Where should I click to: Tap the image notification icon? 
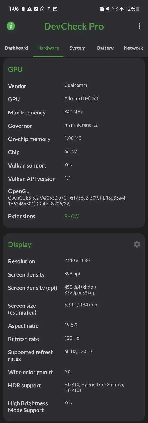tap(55, 9)
